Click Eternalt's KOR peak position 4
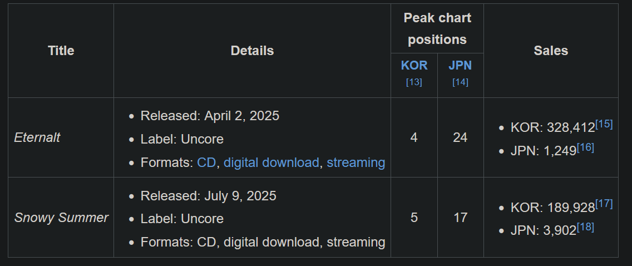Screen dimensions: 632x266 (414, 138)
